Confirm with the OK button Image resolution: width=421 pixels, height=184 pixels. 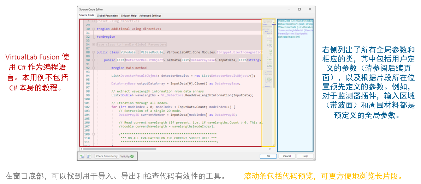(x=268, y=156)
